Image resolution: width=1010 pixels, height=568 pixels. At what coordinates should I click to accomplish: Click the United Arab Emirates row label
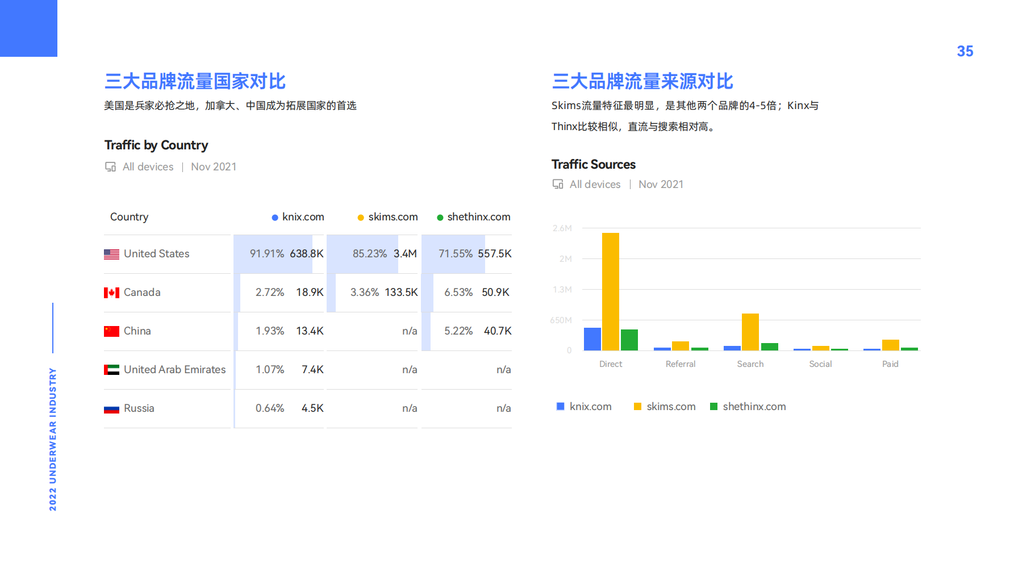[x=175, y=370]
